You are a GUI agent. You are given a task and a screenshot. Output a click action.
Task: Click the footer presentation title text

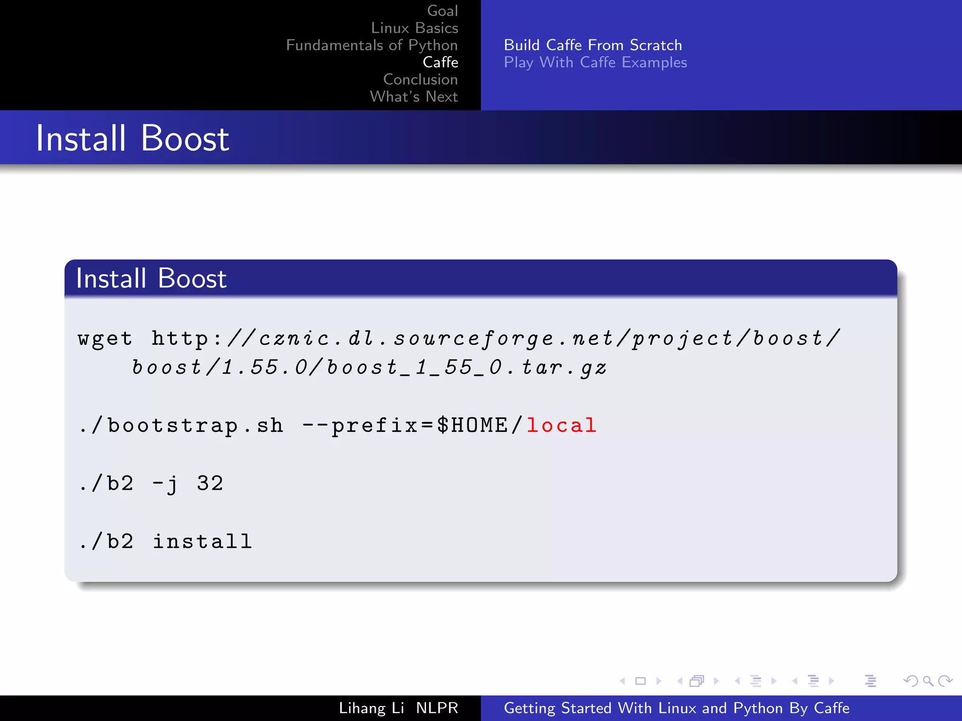click(676, 708)
